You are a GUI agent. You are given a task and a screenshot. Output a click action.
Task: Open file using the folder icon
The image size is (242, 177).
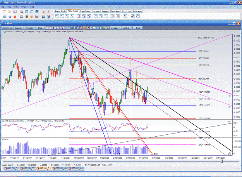pos(10,12)
